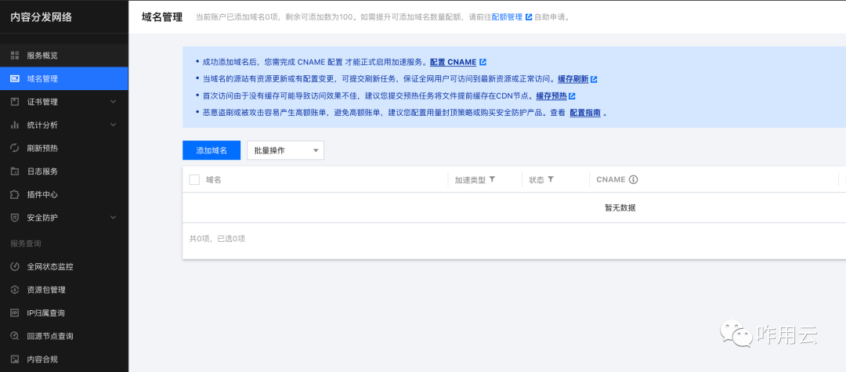Image resolution: width=846 pixels, height=372 pixels.
Task: Click the 插件中心 puzzle icon
Action: point(15,195)
